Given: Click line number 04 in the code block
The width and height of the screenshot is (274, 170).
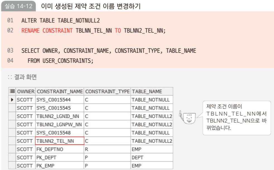Looking at the screenshot, I should pyautogui.click(x=10, y=60).
